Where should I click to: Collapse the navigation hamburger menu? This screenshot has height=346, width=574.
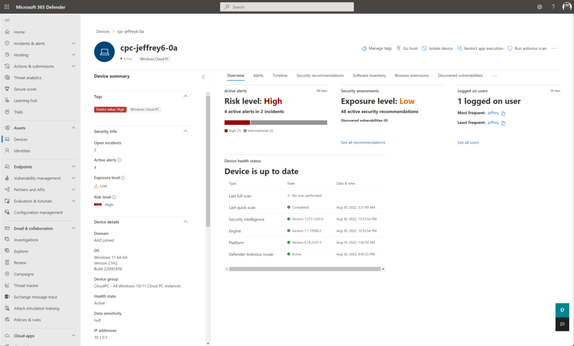click(7, 21)
